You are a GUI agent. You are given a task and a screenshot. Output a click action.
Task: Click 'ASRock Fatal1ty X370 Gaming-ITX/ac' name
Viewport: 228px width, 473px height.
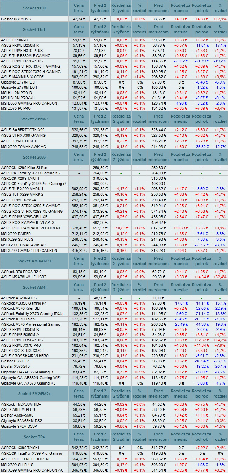[33, 314]
